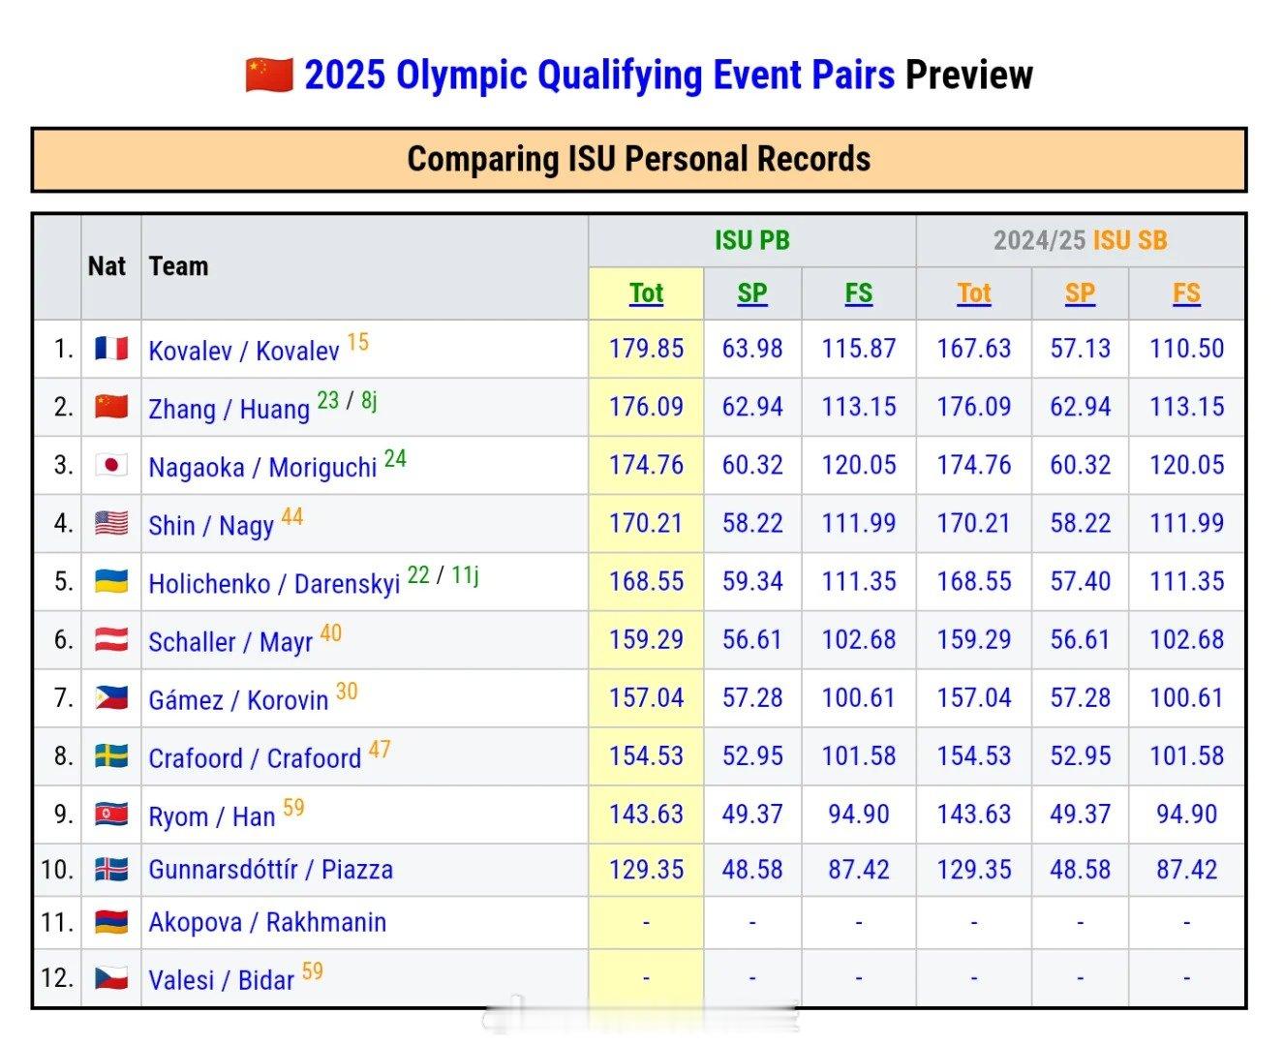Click the French flag icon in row 1
Screen dimensions: 1284x1046
111,349
